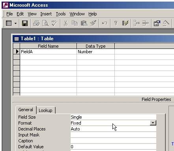
Task: Expand the Format property dropdown arrow
Action: point(153,123)
